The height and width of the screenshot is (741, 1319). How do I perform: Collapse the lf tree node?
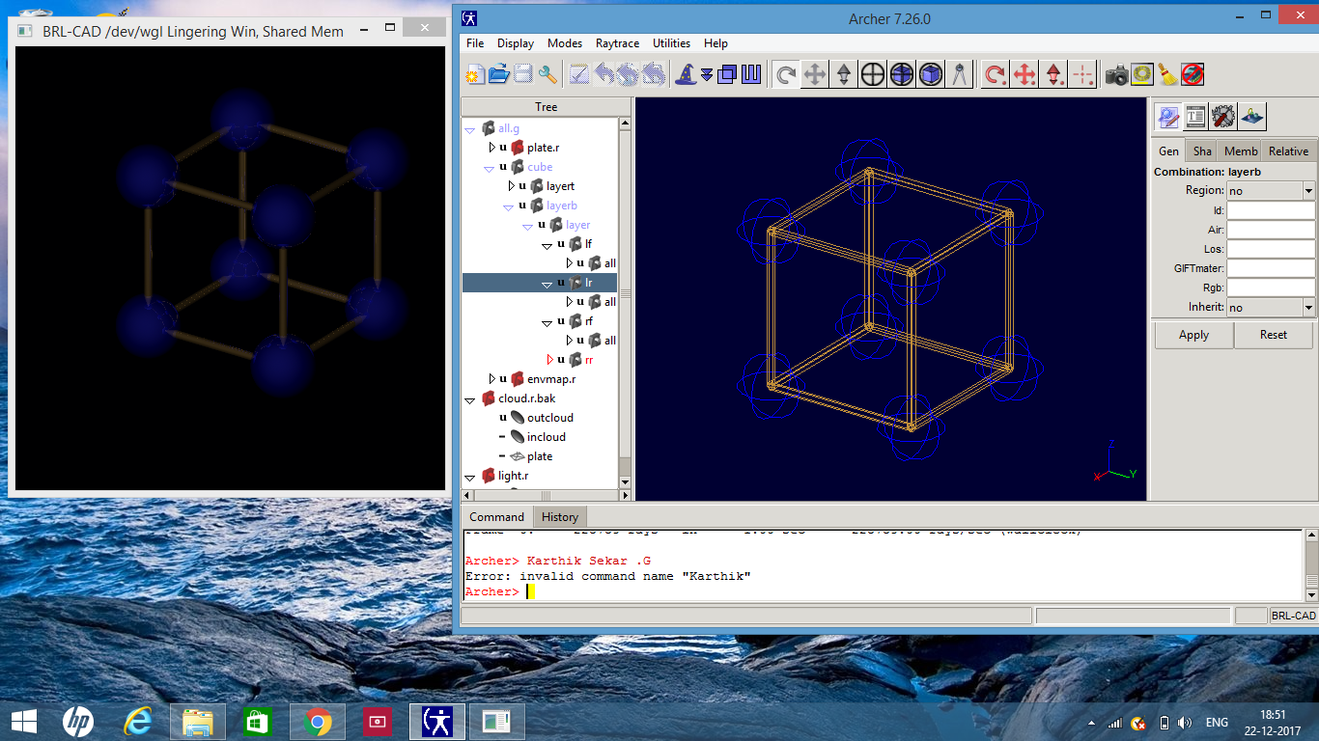tap(547, 245)
